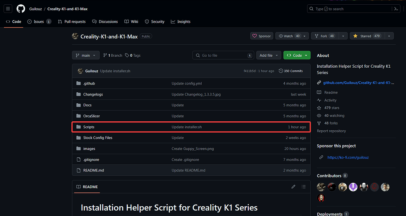Click the OrcaSlicer folder icon
This screenshot has width=406, height=216.
[79, 116]
